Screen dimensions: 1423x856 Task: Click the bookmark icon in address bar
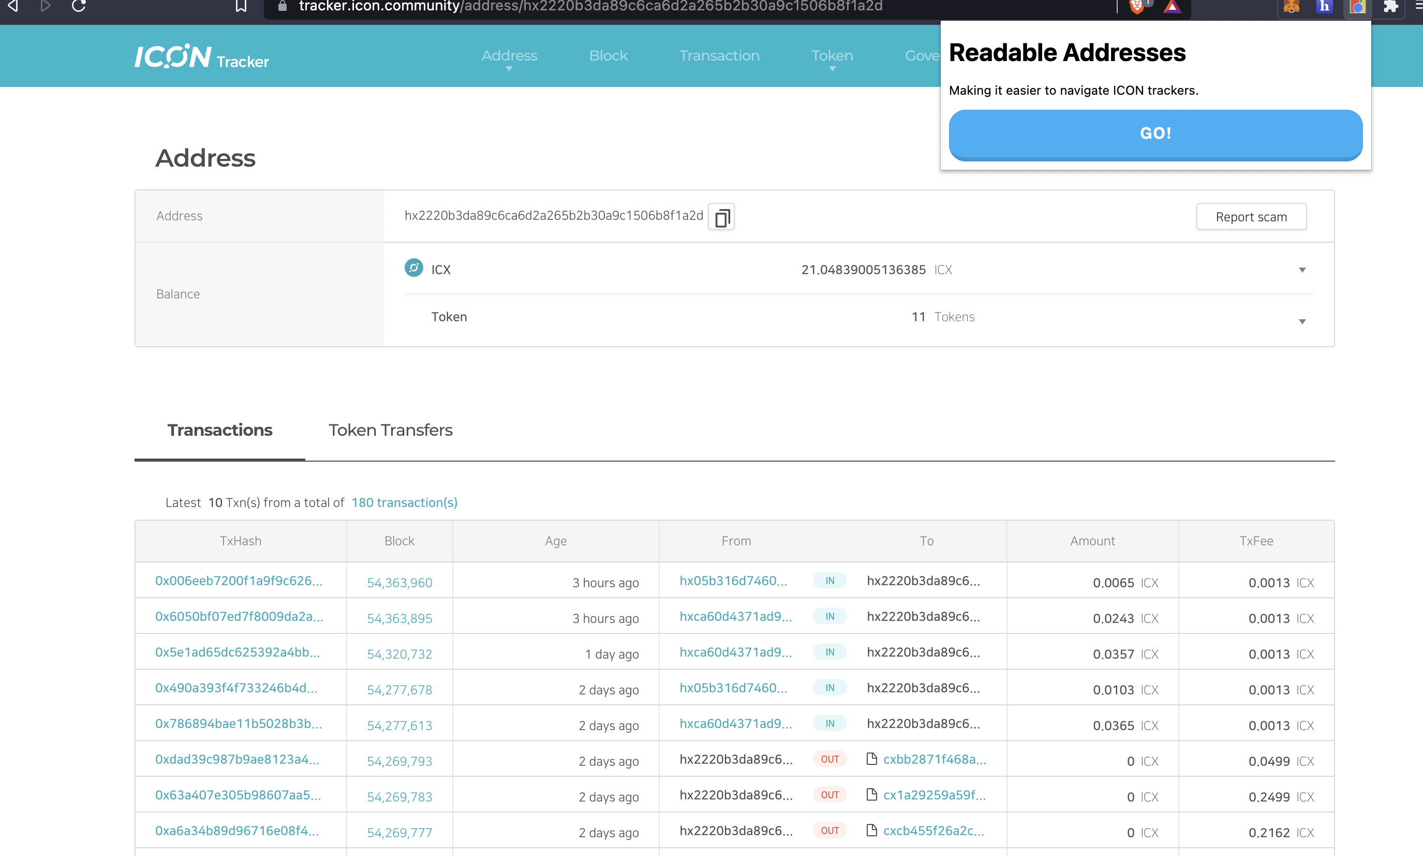(241, 6)
